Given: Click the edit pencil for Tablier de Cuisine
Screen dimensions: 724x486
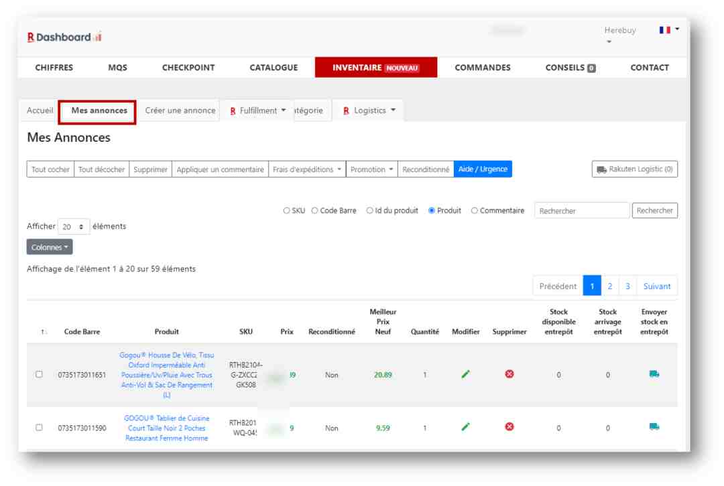Looking at the screenshot, I should coord(465,427).
